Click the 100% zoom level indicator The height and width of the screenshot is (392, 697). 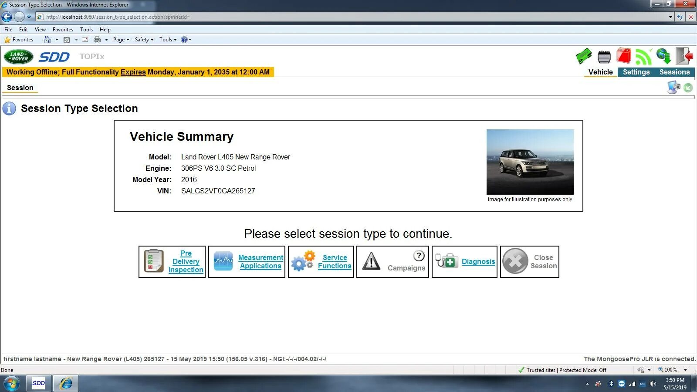(668, 370)
